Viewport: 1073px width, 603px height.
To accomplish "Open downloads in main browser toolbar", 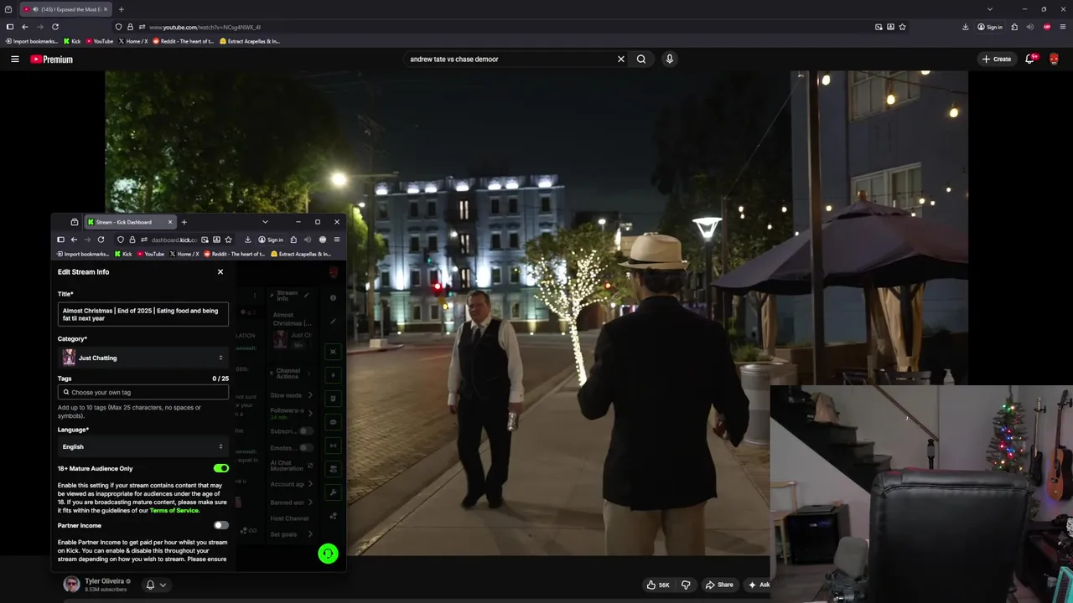I will pyautogui.click(x=965, y=27).
